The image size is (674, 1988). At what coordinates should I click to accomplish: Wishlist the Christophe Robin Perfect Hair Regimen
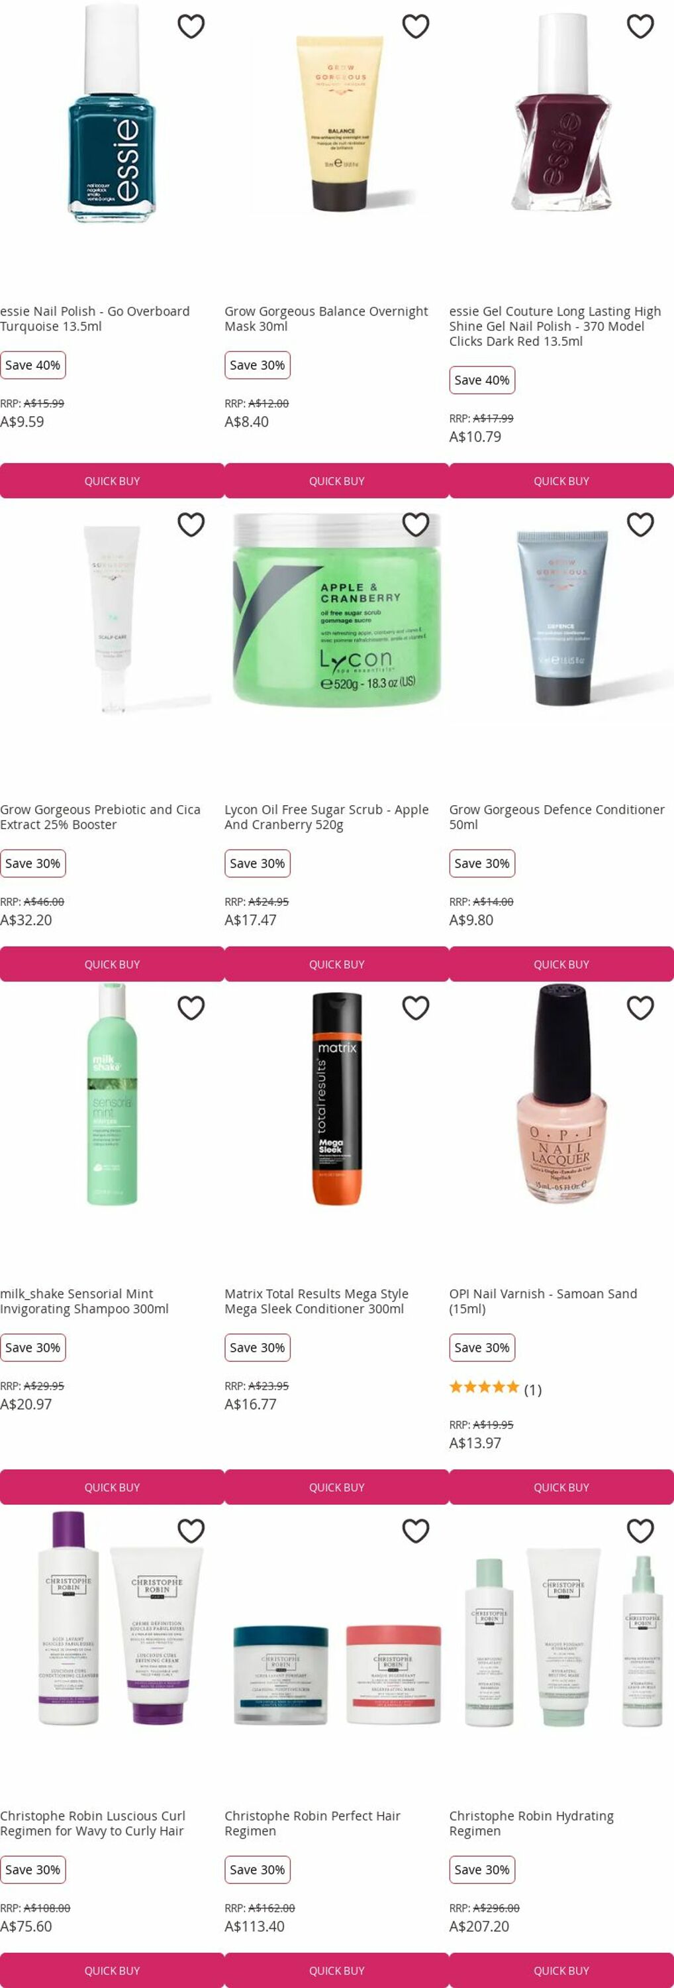(416, 1530)
